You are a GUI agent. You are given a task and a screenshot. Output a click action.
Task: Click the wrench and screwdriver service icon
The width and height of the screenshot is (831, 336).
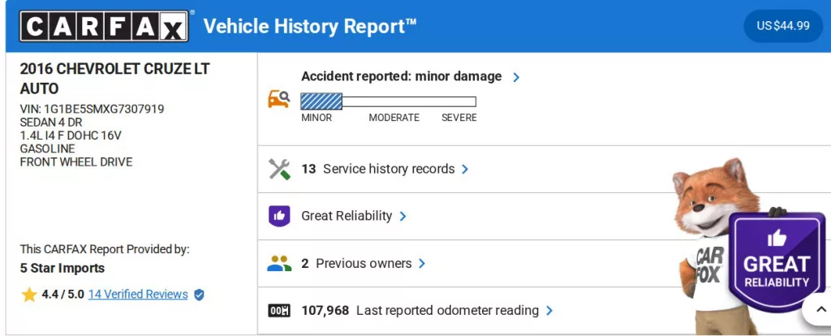(279, 169)
